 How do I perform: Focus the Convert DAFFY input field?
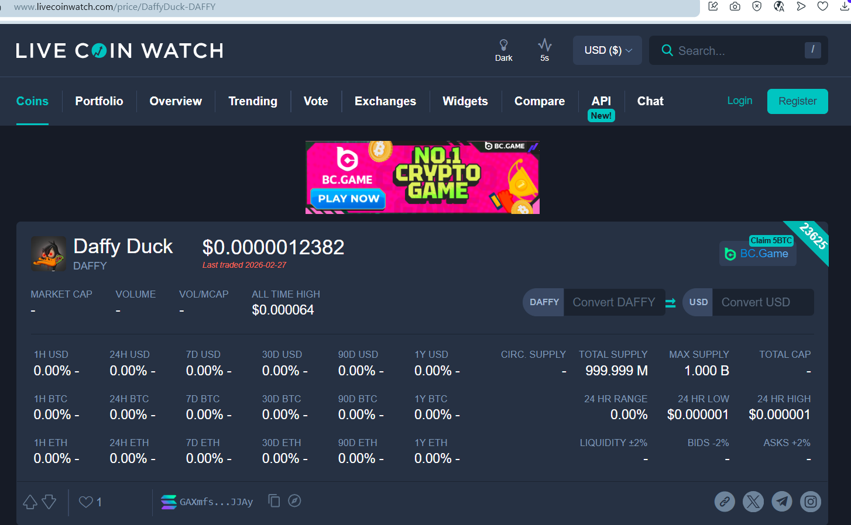click(614, 302)
